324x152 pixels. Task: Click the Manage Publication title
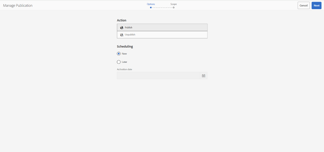pos(18,6)
